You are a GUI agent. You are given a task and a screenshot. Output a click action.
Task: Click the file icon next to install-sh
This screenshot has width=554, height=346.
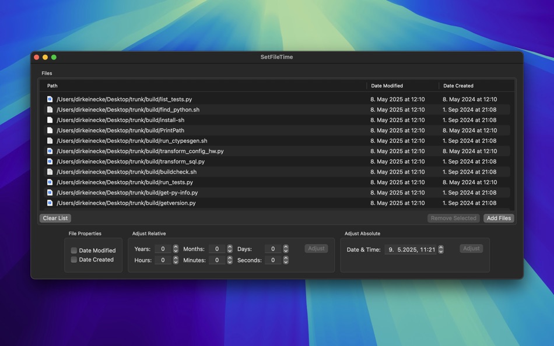(49, 120)
